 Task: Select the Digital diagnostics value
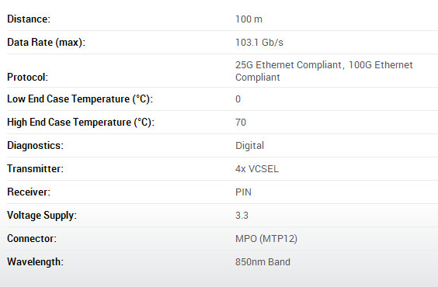(249, 146)
